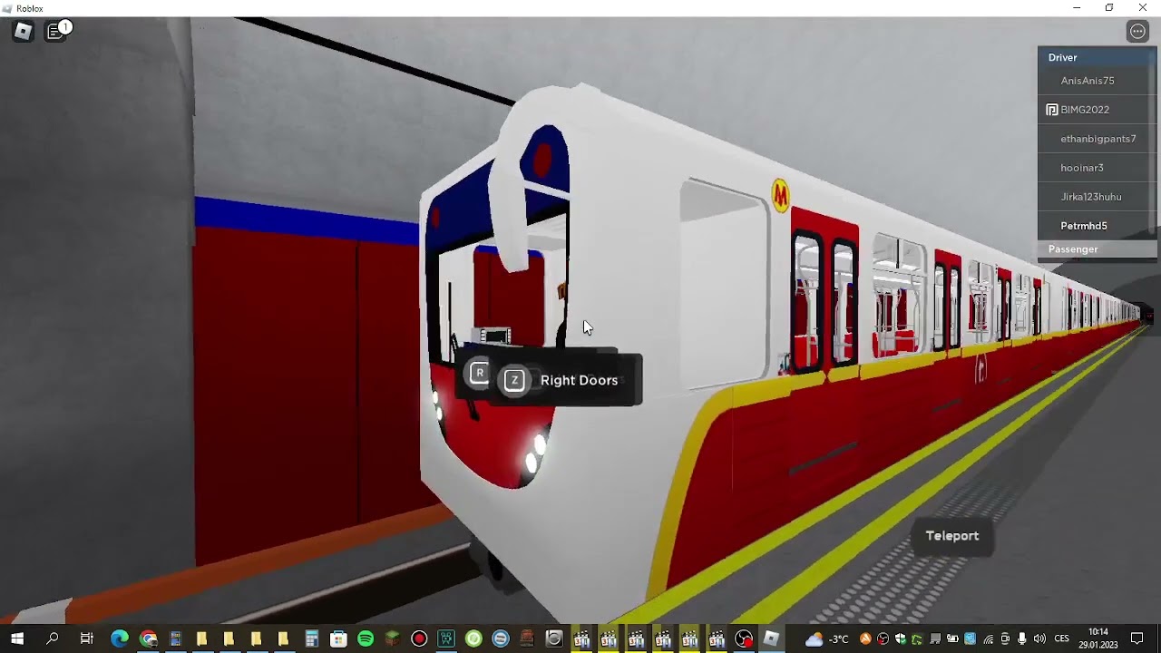Click the Passenger team header
The width and height of the screenshot is (1161, 653).
[x=1096, y=249]
